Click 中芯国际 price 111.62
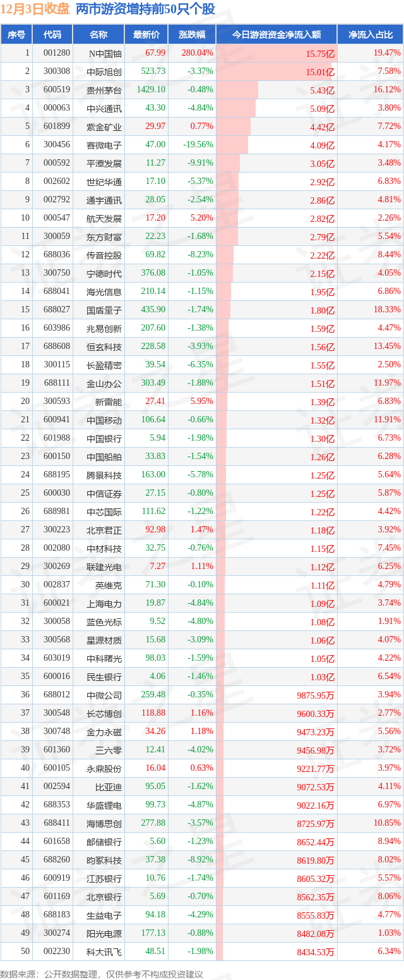Image resolution: width=404 pixels, height=980 pixels. click(153, 511)
